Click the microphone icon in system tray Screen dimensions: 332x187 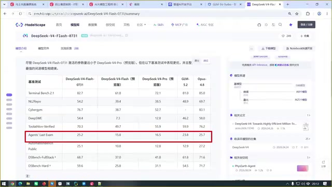tap(293, 183)
